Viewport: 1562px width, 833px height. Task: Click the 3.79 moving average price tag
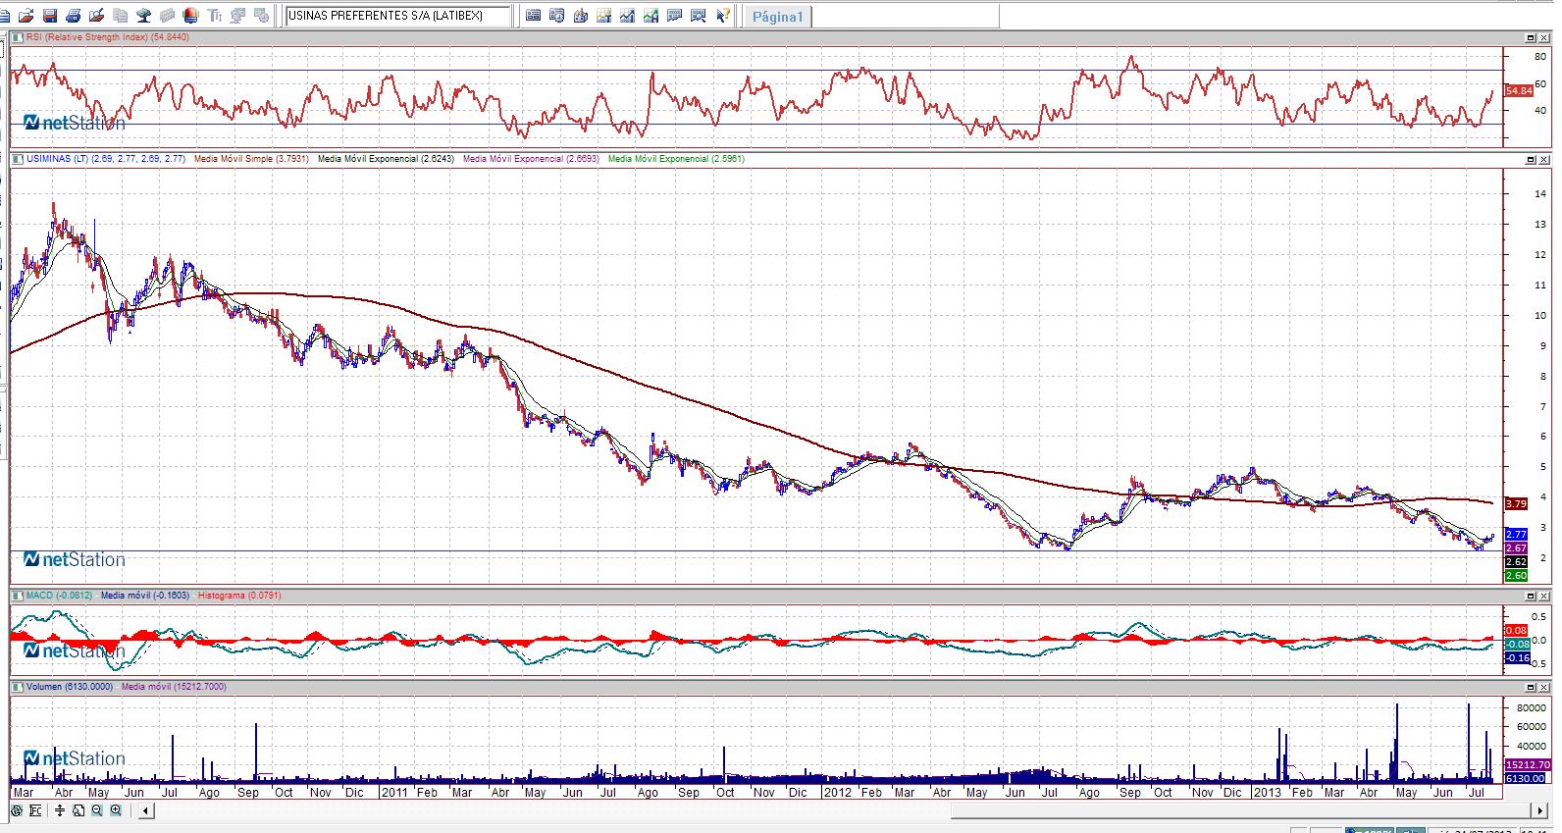pyautogui.click(x=1516, y=504)
